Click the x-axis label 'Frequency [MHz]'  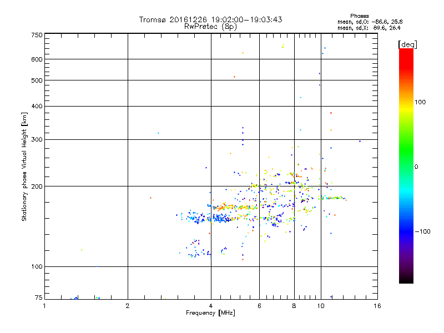(x=210, y=313)
